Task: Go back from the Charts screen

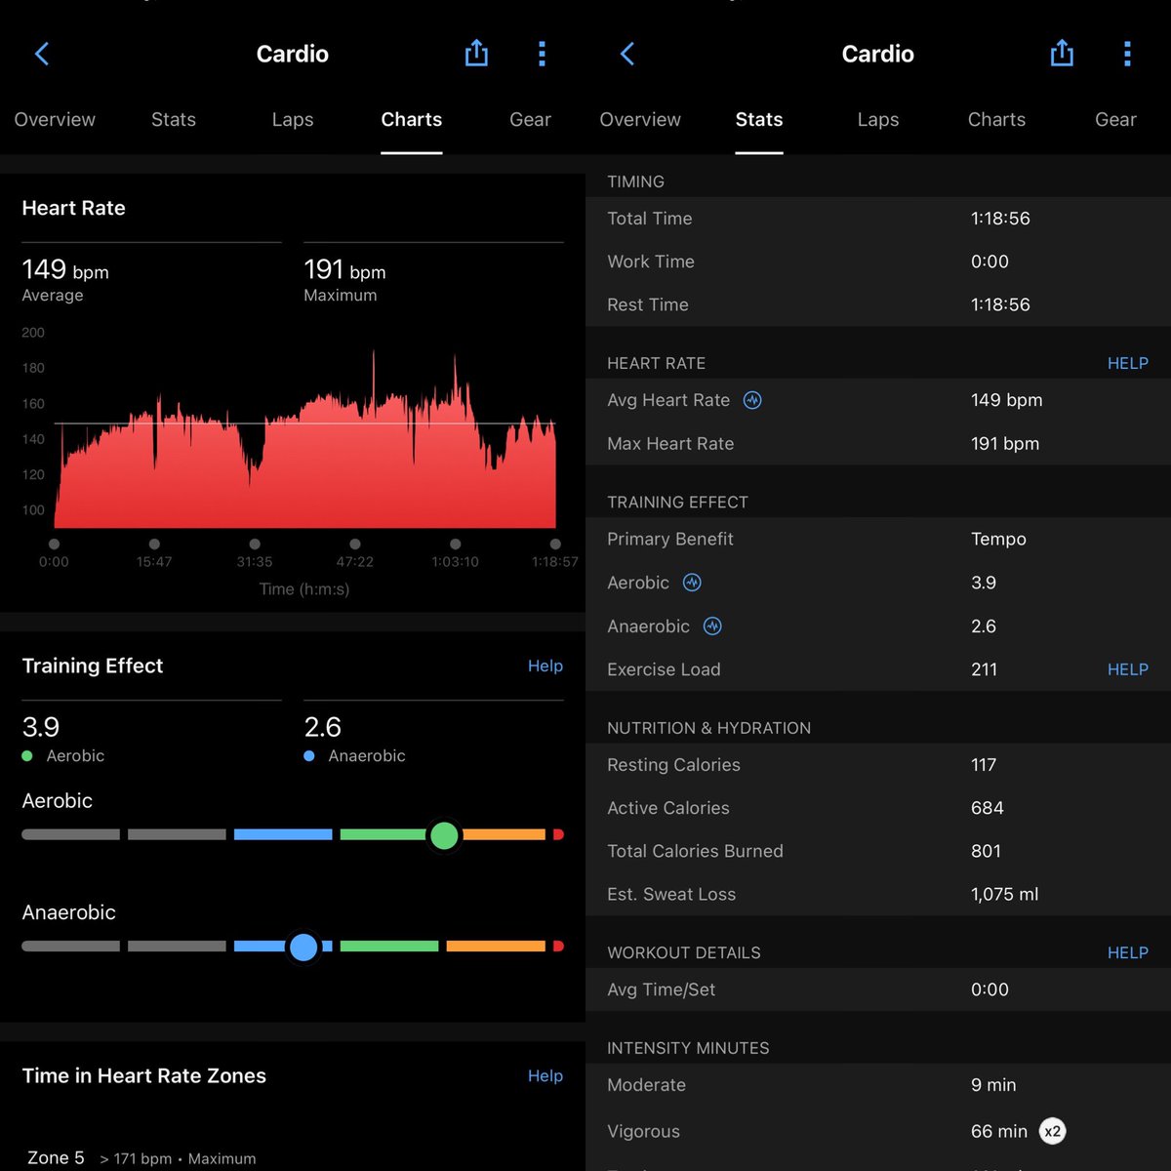Action: (42, 54)
